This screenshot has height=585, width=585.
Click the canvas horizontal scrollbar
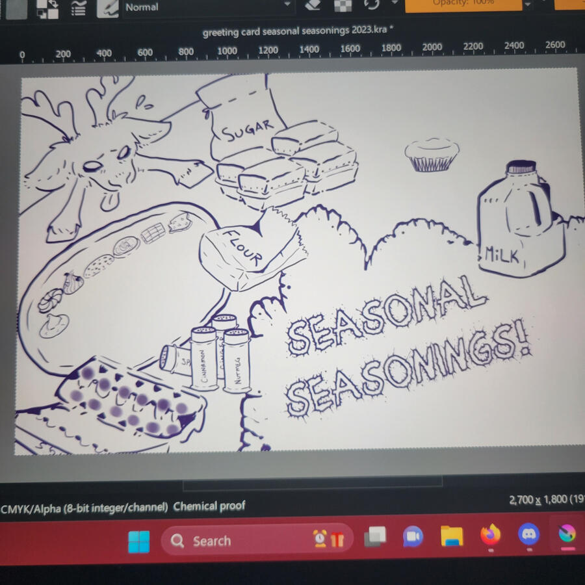tap(313, 484)
